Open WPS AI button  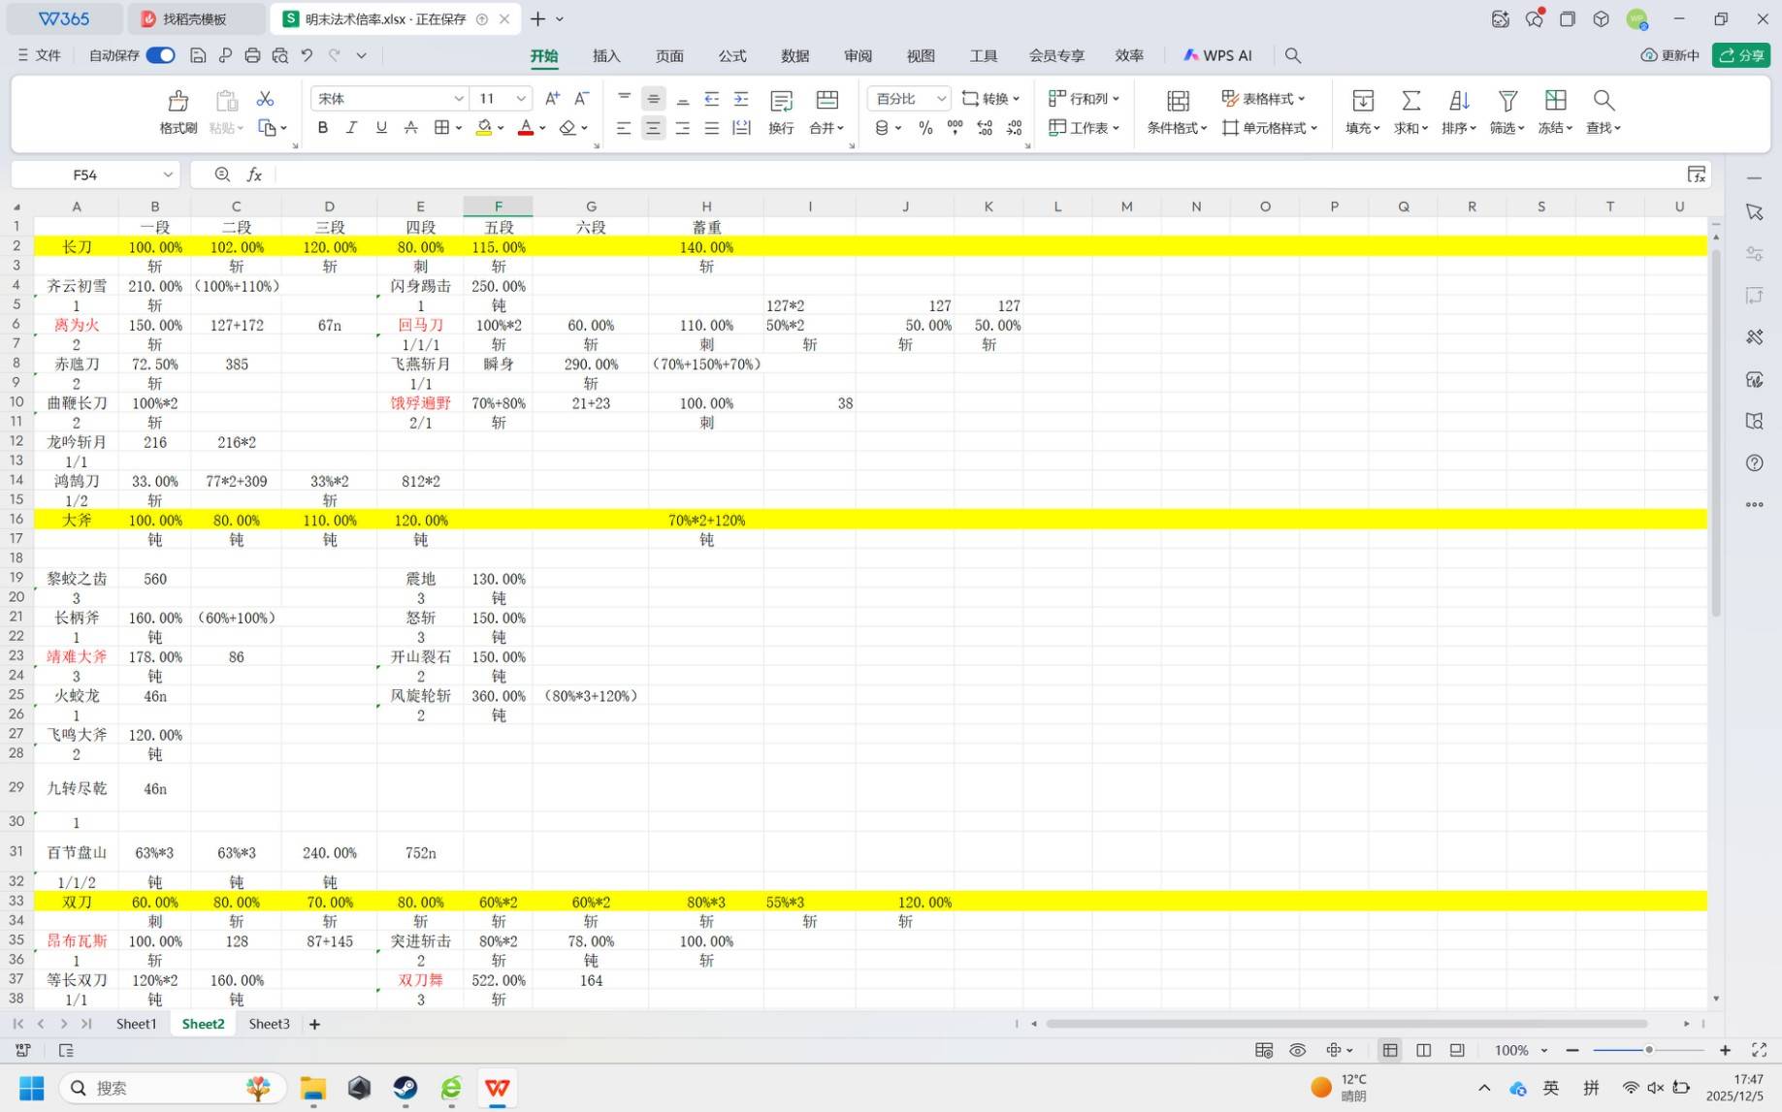(x=1217, y=55)
